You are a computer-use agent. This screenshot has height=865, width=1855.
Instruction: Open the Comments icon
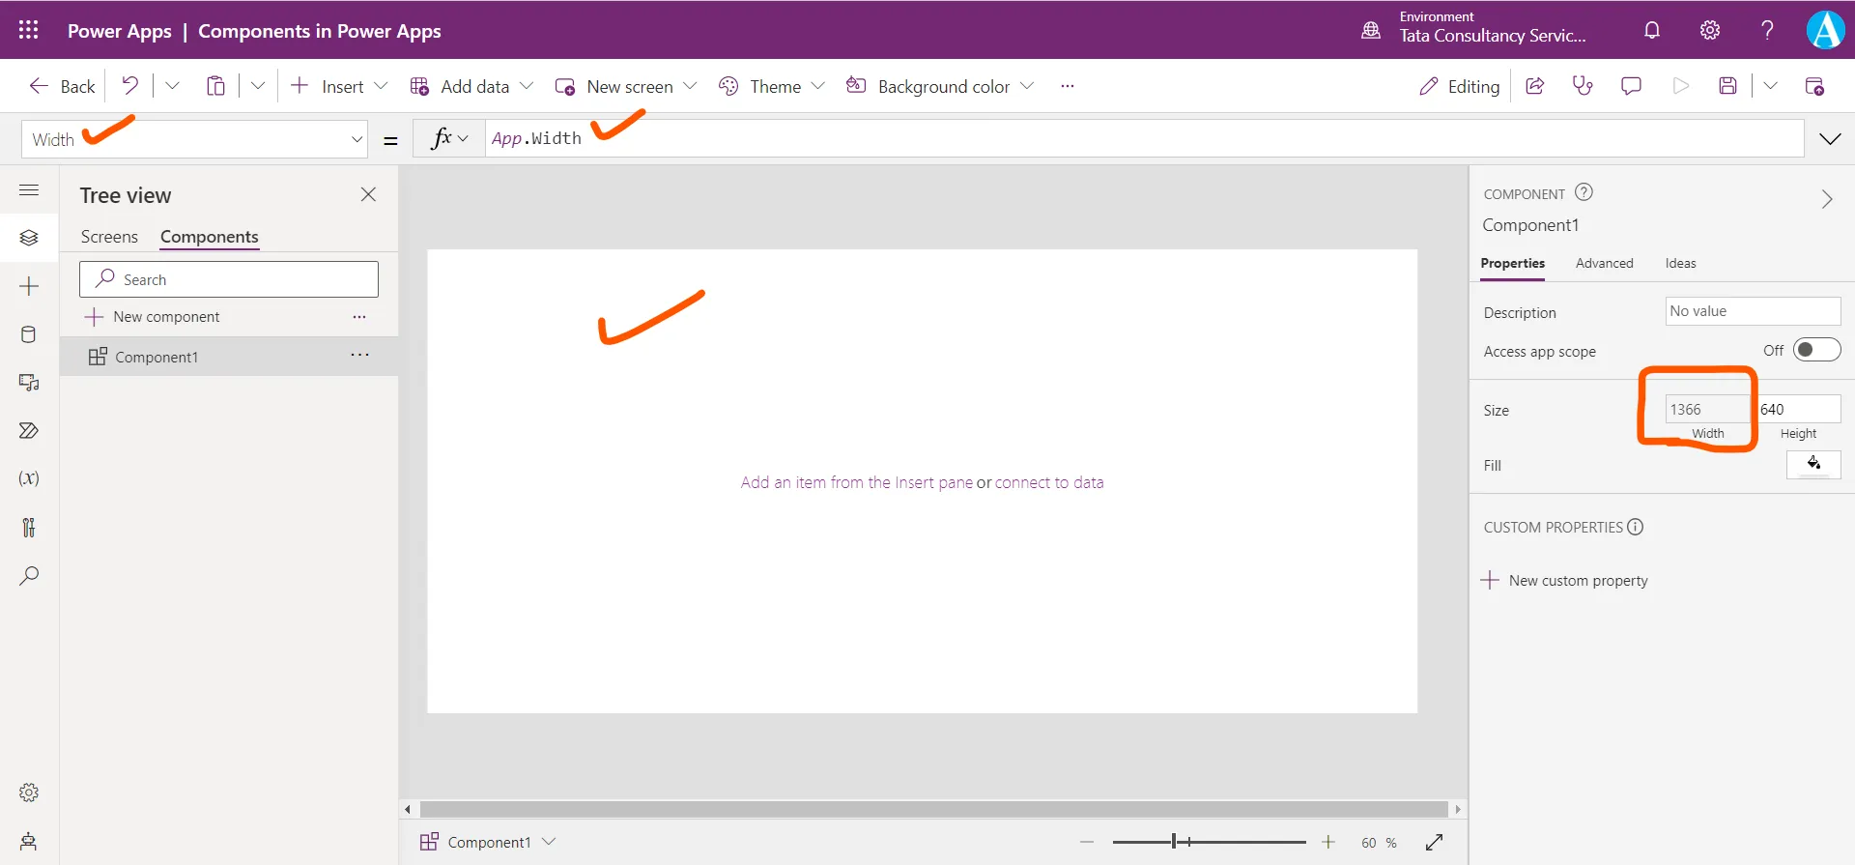tap(1631, 86)
